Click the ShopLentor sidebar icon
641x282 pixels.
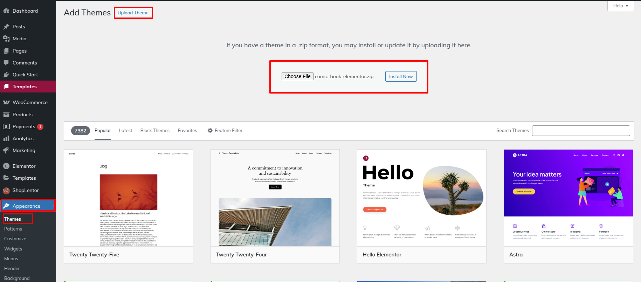click(x=6, y=190)
